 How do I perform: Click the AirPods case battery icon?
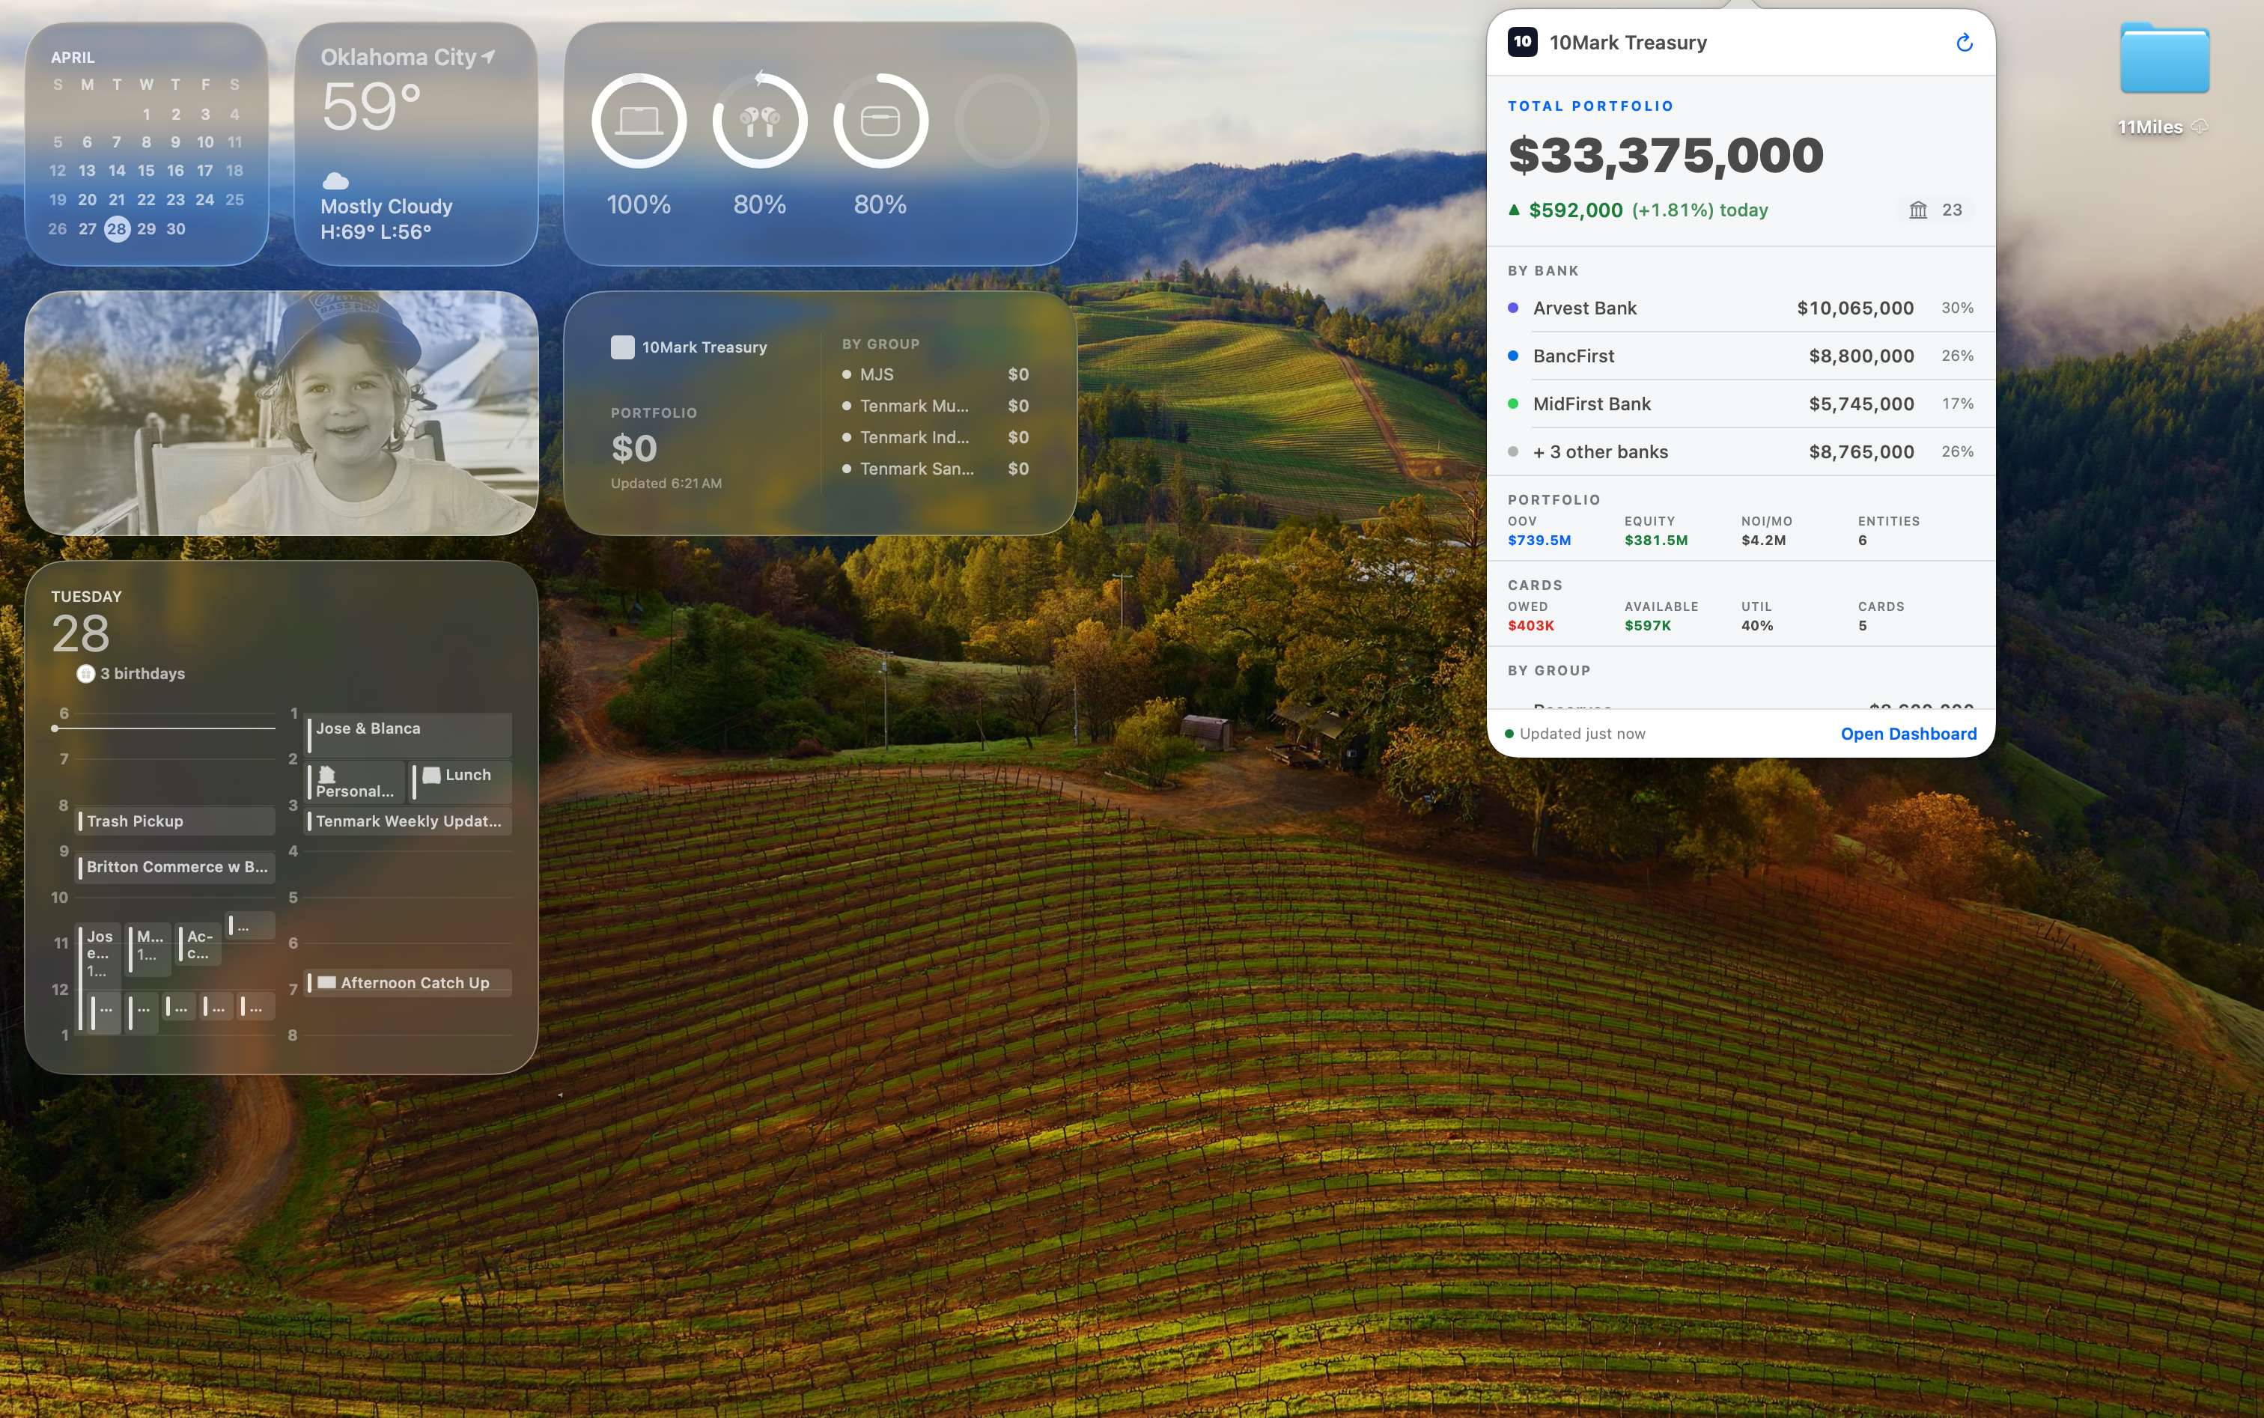click(x=880, y=121)
